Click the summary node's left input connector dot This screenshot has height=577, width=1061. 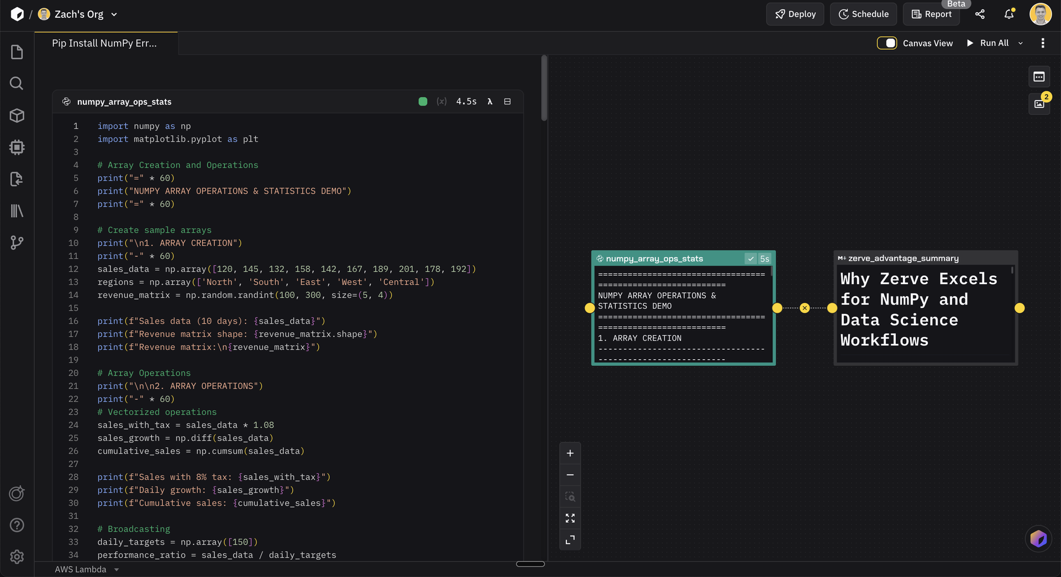[832, 308]
